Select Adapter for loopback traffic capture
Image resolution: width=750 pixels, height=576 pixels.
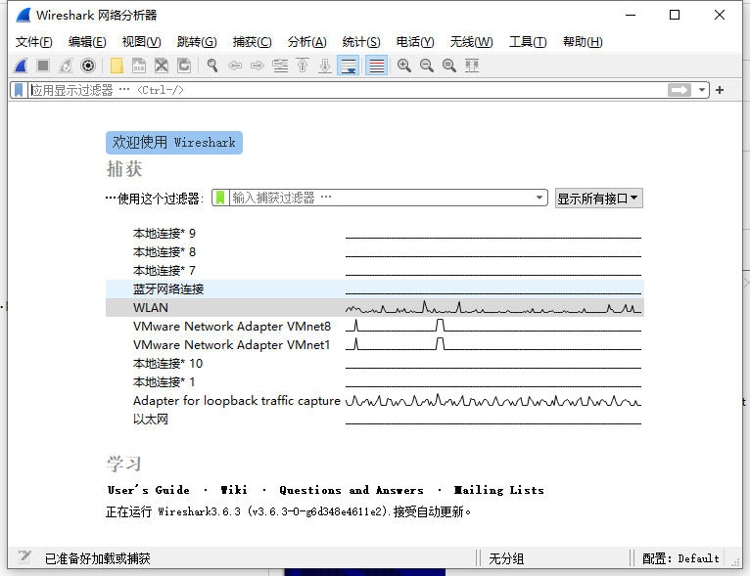pos(375,401)
